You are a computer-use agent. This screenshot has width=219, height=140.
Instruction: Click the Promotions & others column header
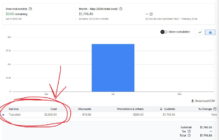130,109
